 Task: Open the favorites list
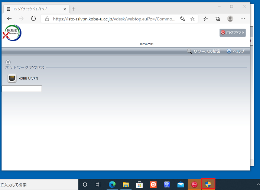coord(206,19)
